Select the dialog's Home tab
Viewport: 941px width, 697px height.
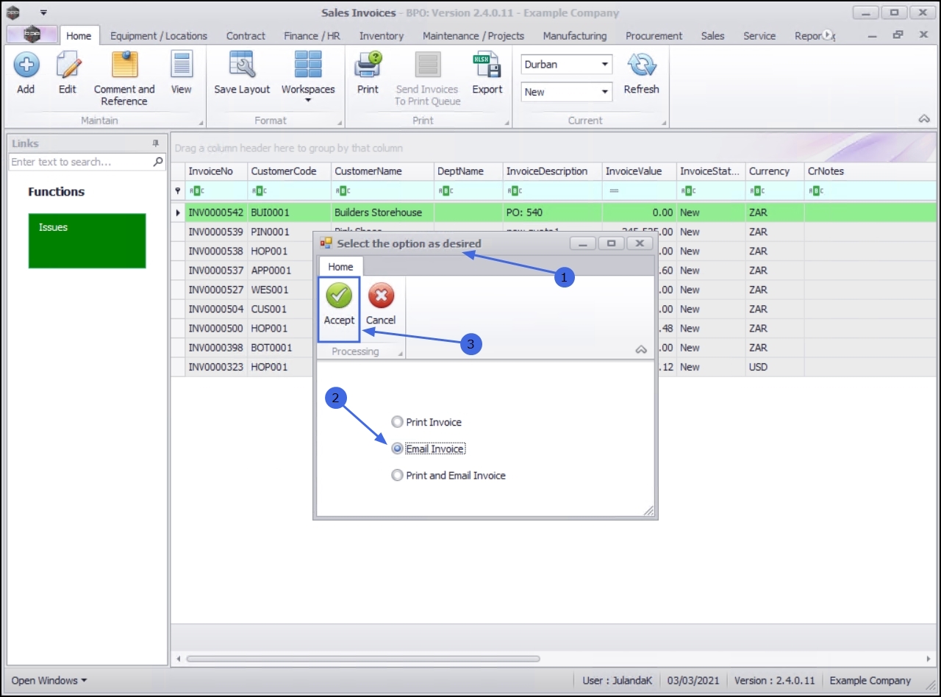(x=340, y=267)
